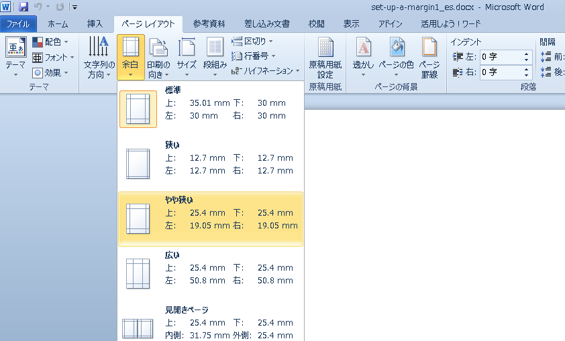Expand the 効果 theme effects dropdown
This screenshot has height=341, width=565.
(50, 73)
